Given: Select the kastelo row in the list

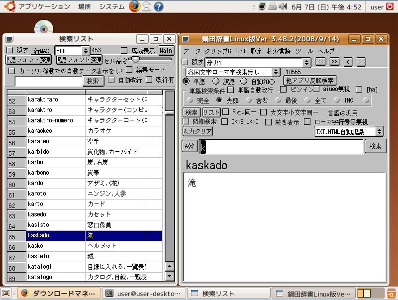Looking at the screenshot, I should pyautogui.click(x=85, y=256).
